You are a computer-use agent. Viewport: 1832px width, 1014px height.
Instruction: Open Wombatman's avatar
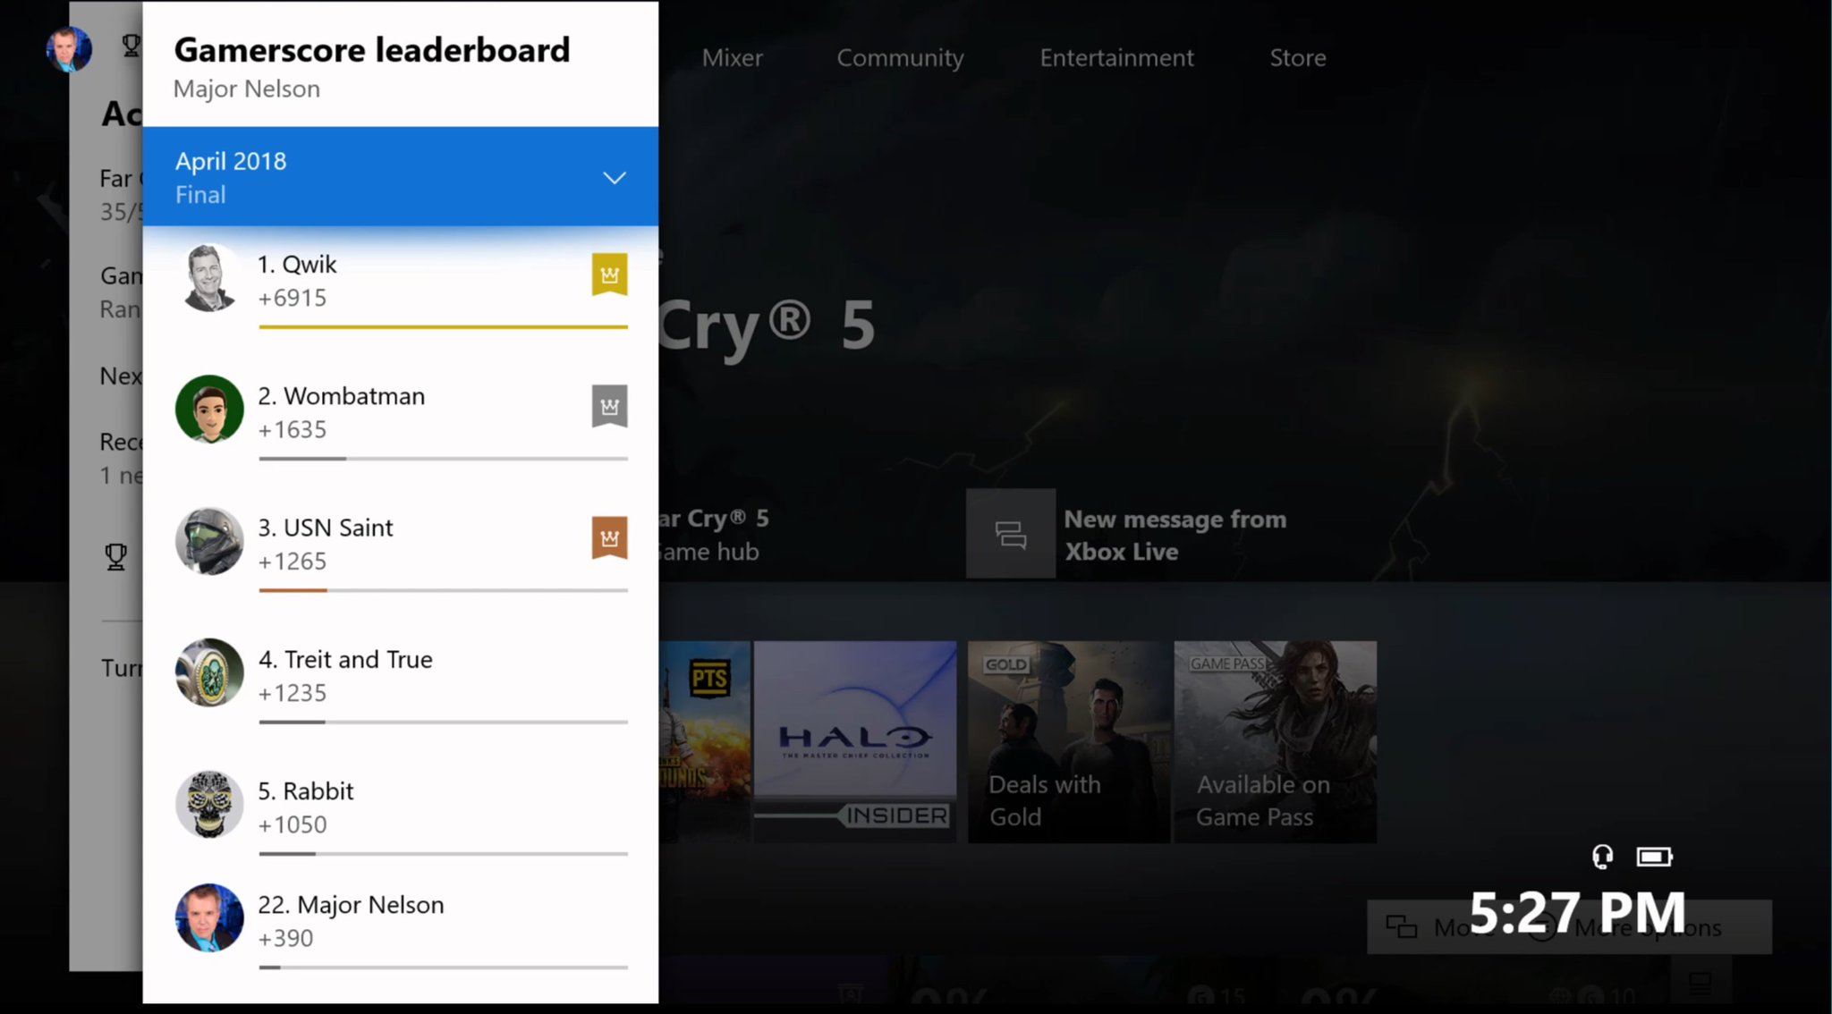pyautogui.click(x=209, y=410)
